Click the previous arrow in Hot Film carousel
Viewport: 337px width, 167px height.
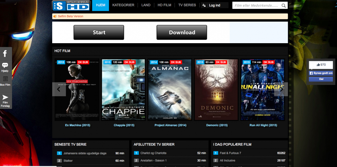pyautogui.click(x=59, y=89)
